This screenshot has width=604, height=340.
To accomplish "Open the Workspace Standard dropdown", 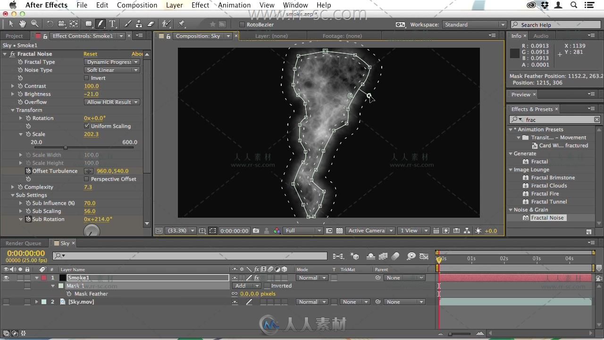I will (x=474, y=25).
